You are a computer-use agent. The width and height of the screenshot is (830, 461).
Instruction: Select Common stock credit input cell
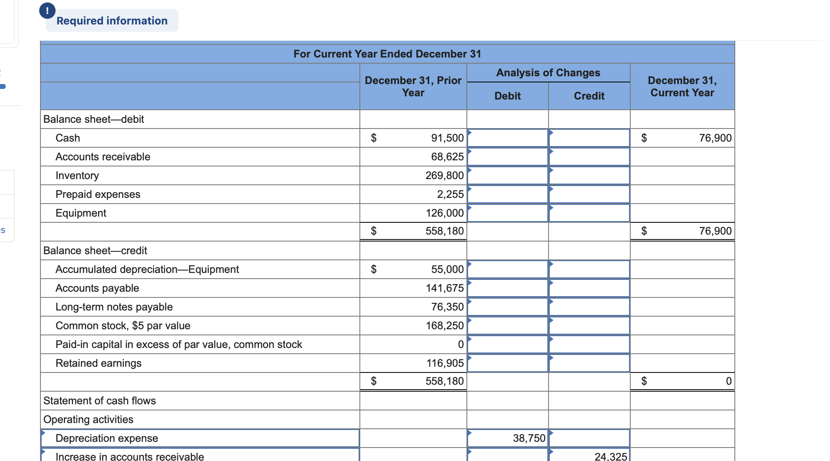pyautogui.click(x=589, y=326)
